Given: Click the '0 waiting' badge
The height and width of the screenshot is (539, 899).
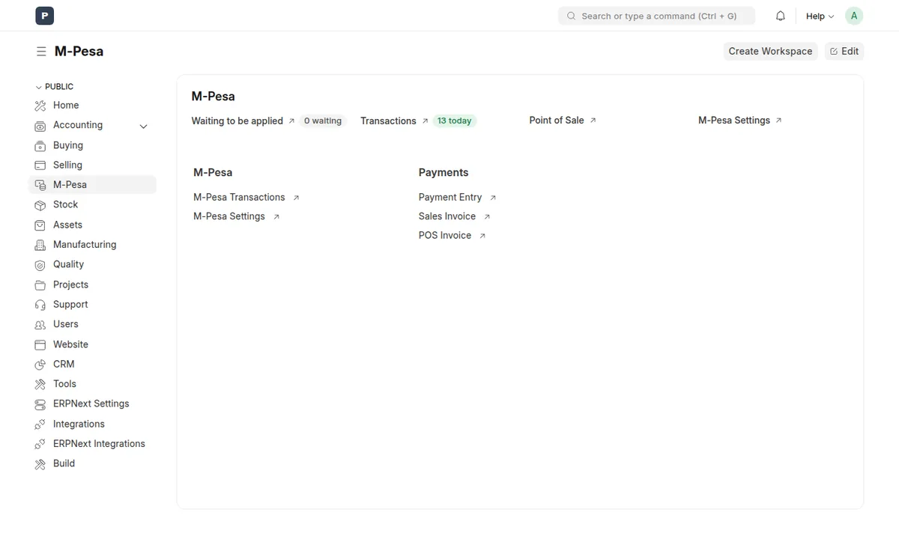Looking at the screenshot, I should point(323,121).
